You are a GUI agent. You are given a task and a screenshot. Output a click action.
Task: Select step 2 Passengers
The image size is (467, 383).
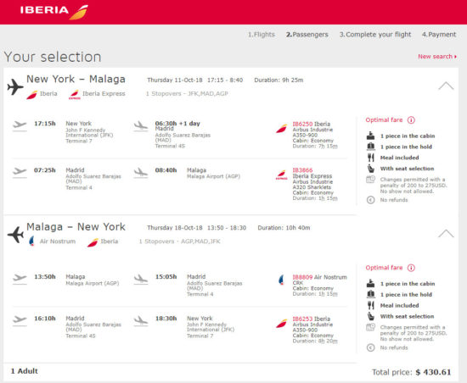tap(307, 35)
